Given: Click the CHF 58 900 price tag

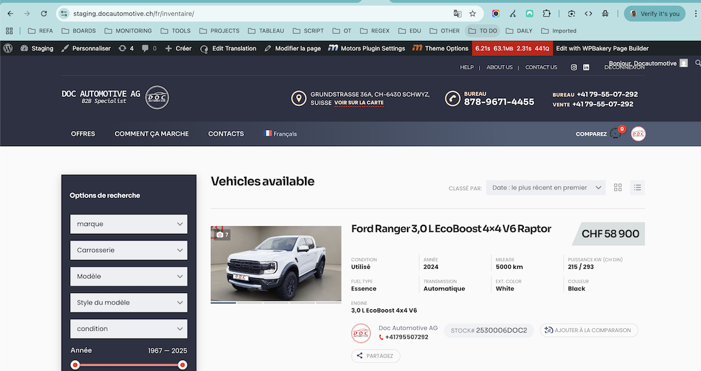Looking at the screenshot, I should click(x=609, y=234).
